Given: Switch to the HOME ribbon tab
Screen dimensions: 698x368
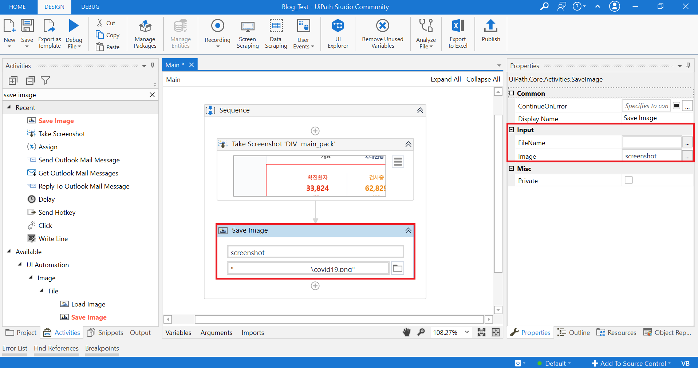Looking at the screenshot, I should pyautogui.click(x=17, y=7).
